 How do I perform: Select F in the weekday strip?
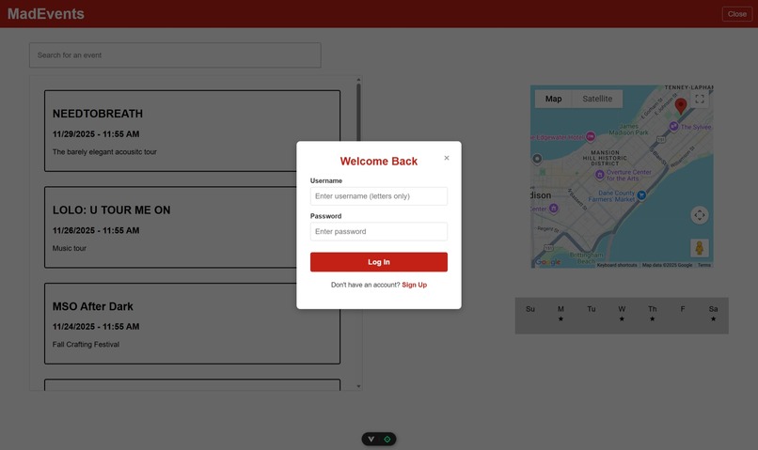pyautogui.click(x=683, y=309)
